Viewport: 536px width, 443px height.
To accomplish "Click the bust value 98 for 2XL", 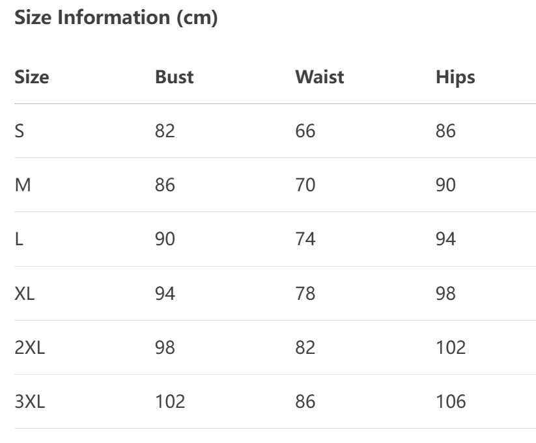I will point(165,347).
